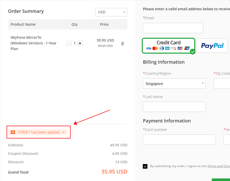Remove applied coupon YTR5E7 via X

64,132
